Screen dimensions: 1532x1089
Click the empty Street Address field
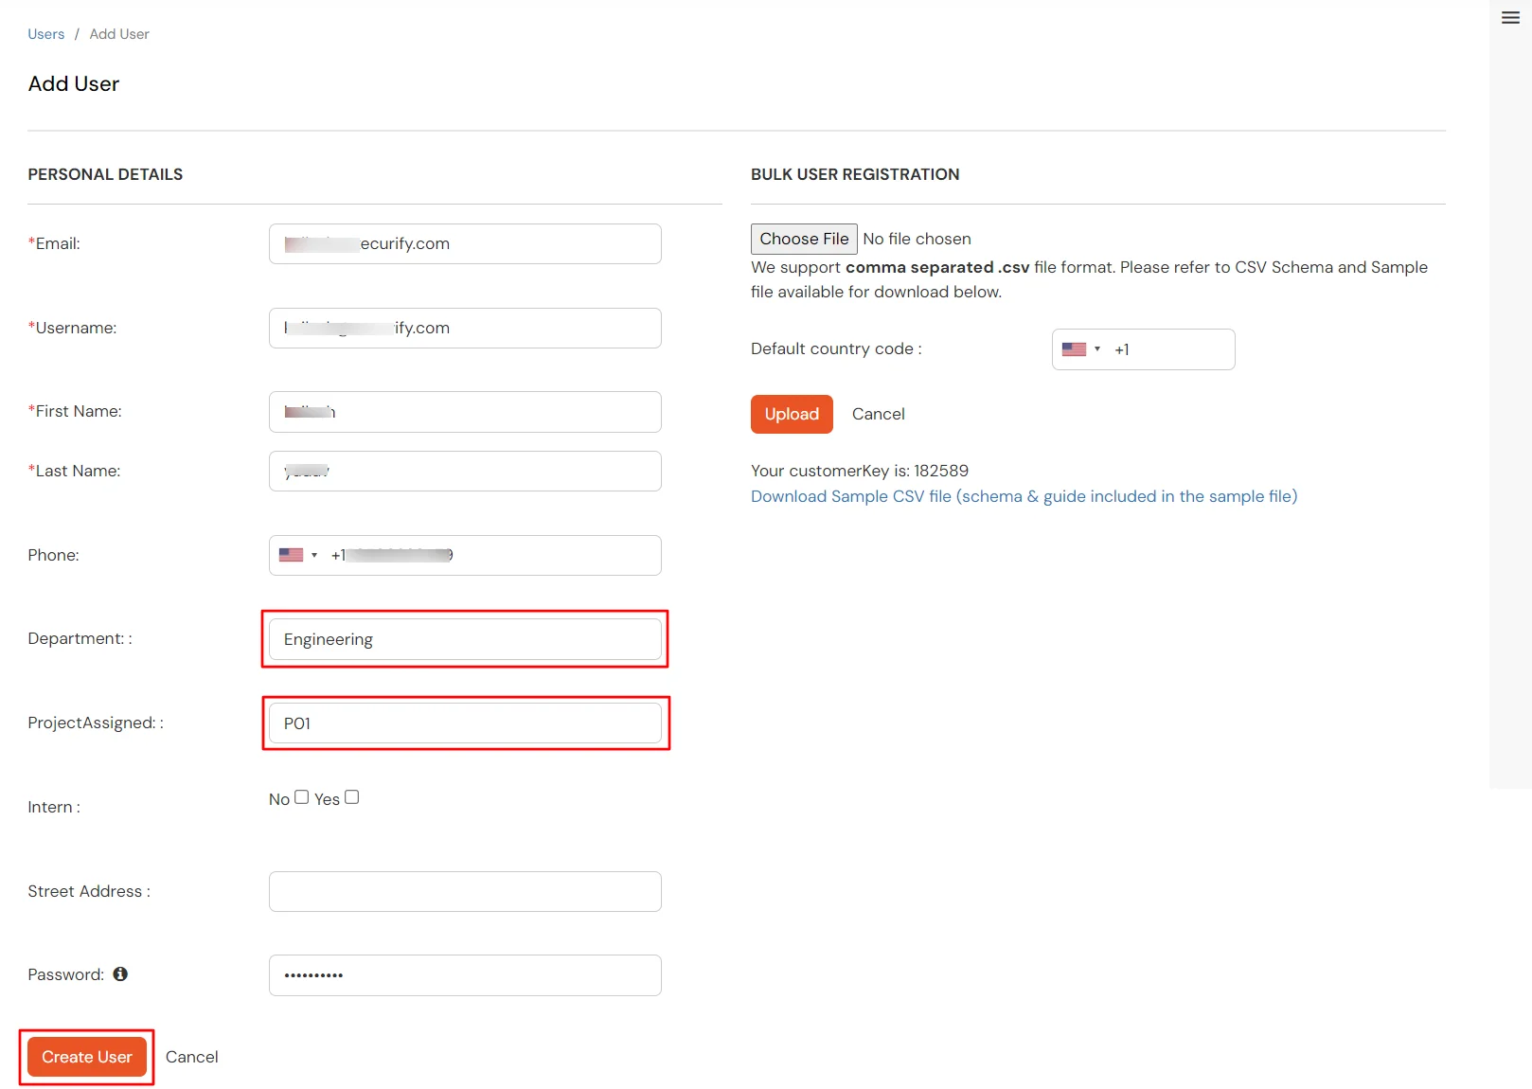464,891
